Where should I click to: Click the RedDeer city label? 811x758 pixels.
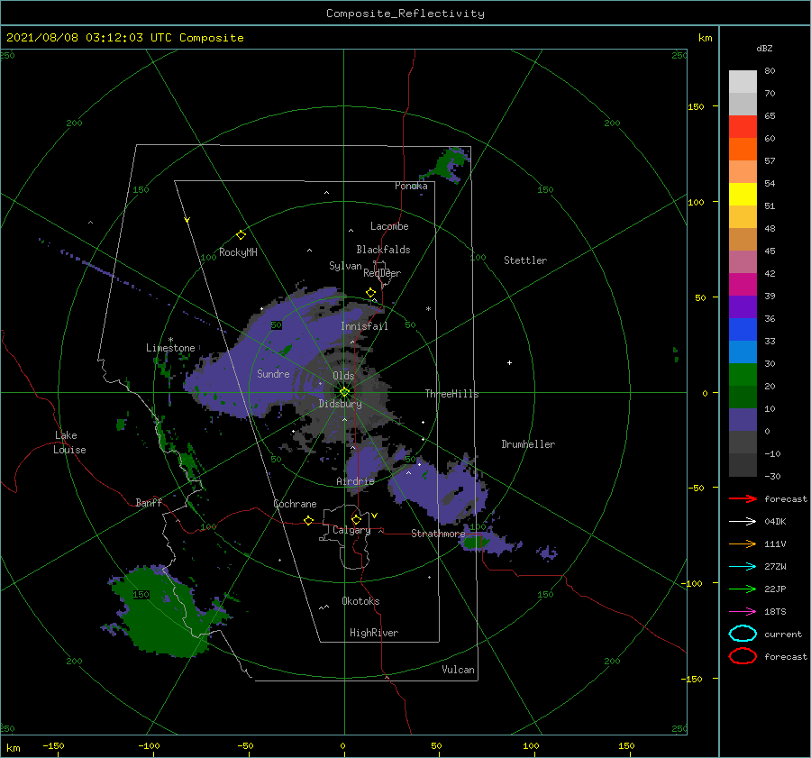click(x=382, y=273)
